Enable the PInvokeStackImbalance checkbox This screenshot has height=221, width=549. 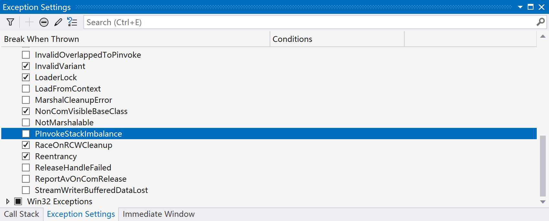pos(26,134)
